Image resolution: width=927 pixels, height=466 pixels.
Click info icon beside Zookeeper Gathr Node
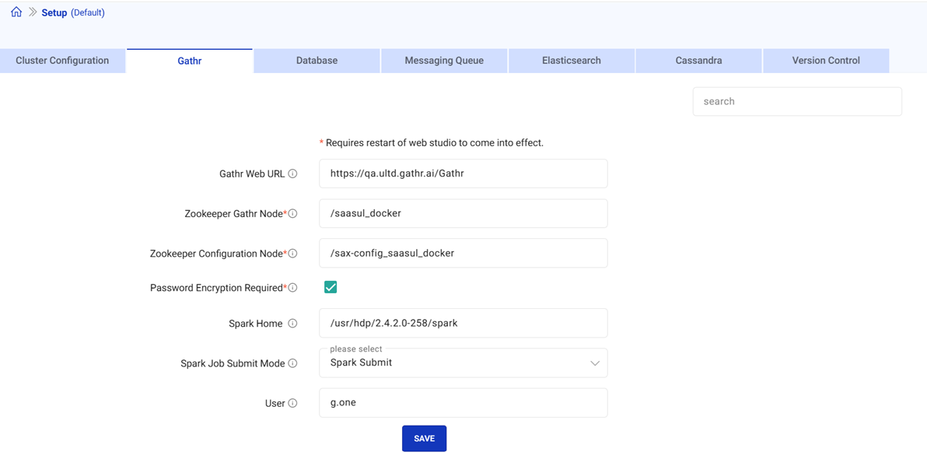click(293, 214)
